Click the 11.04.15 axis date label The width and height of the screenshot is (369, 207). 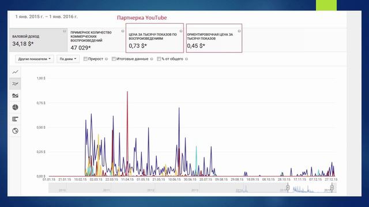click(127, 179)
